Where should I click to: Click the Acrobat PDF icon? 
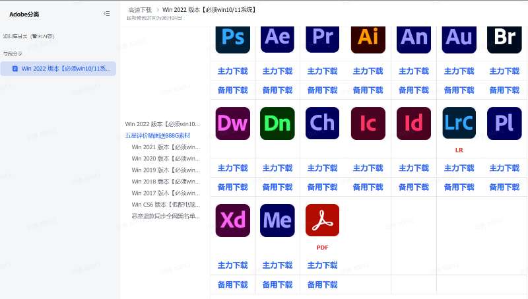(x=322, y=220)
